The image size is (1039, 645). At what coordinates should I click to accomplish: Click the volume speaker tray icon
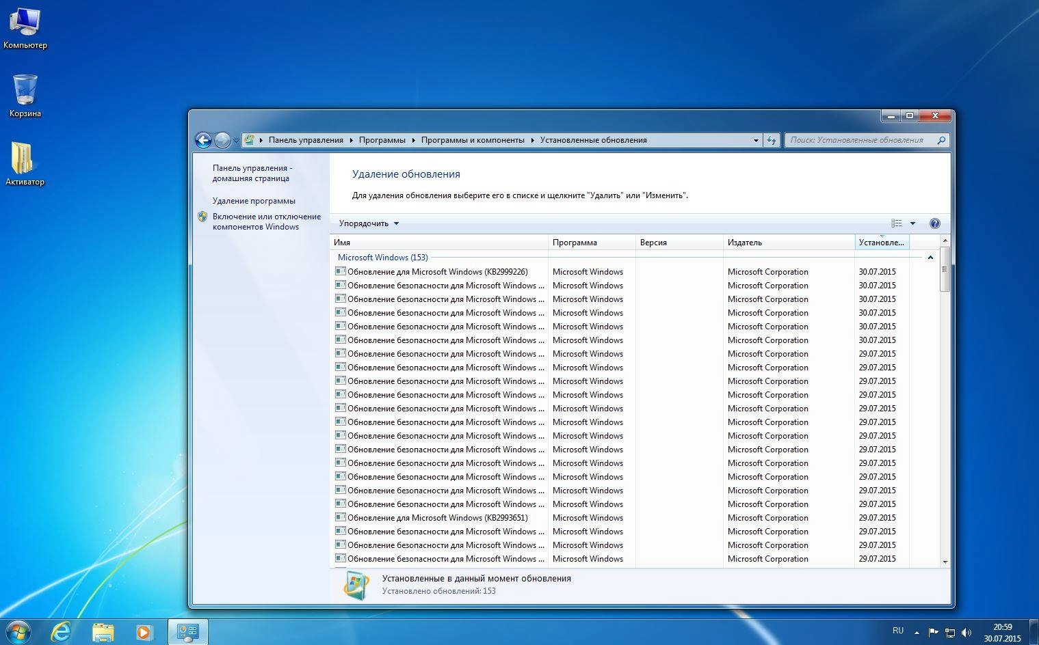pos(966,633)
